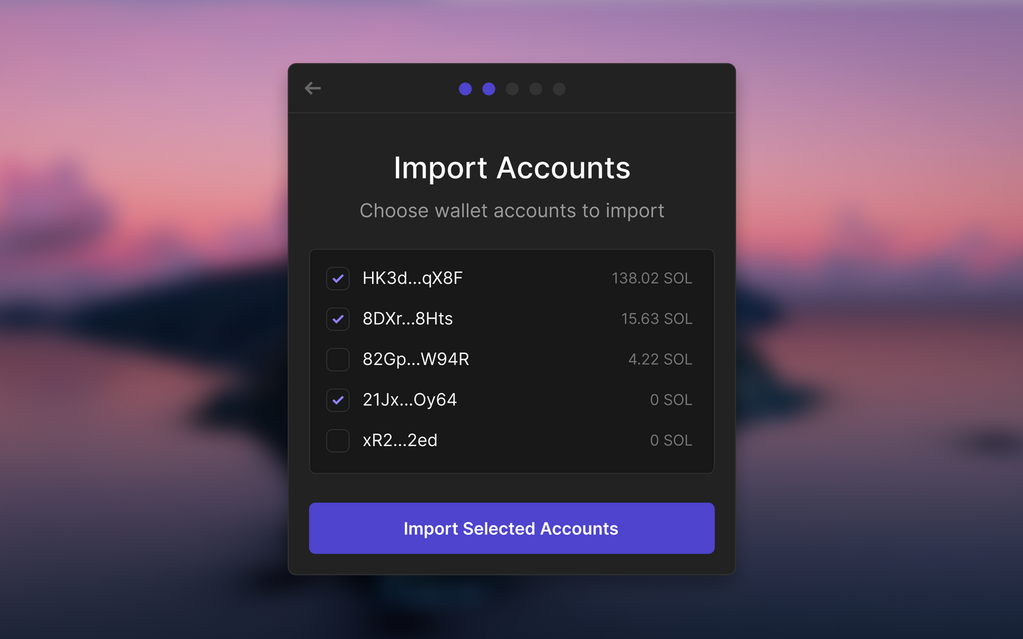Click the second highlighted step dot
The width and height of the screenshot is (1023, 639).
(x=488, y=89)
